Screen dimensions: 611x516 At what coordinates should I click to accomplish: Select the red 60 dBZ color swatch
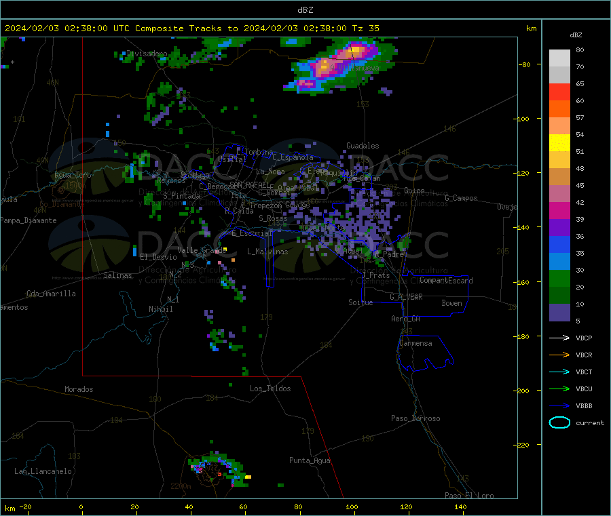(x=559, y=92)
